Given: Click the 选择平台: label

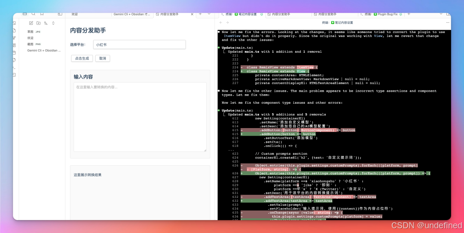Looking at the screenshot, I should 78,45.
